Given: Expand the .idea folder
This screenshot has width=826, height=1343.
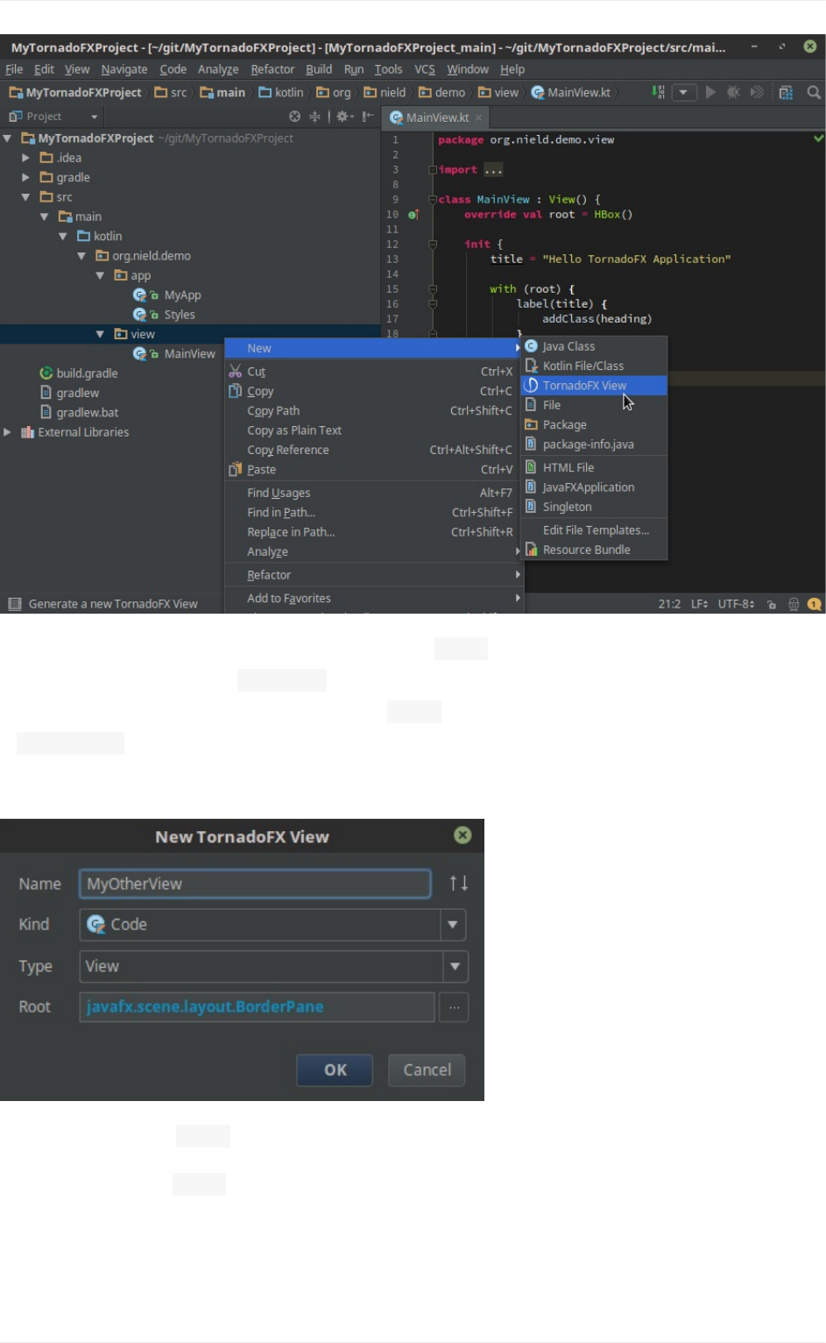Looking at the screenshot, I should (x=26, y=158).
